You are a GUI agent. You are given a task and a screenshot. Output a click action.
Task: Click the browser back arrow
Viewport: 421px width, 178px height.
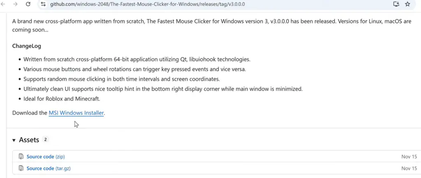click(x=4, y=4)
